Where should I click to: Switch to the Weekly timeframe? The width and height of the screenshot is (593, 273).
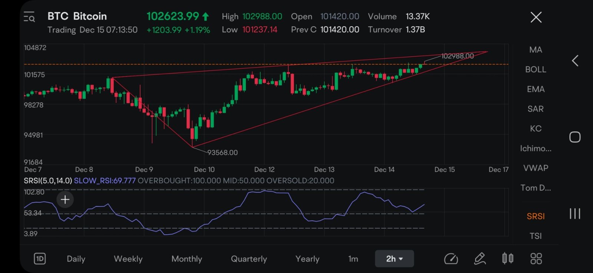[x=128, y=259]
